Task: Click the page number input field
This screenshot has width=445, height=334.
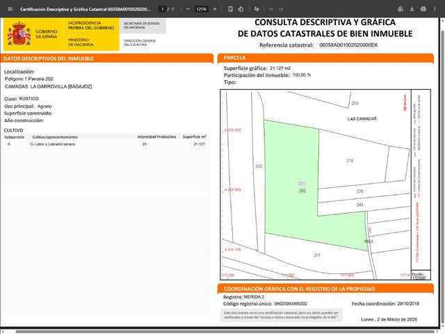Action: pos(161,9)
